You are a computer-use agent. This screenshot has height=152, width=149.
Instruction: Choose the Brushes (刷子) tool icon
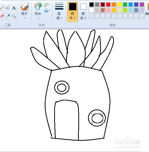click(x=25, y=7)
